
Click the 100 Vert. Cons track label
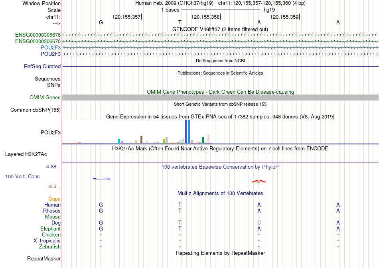click(x=22, y=176)
